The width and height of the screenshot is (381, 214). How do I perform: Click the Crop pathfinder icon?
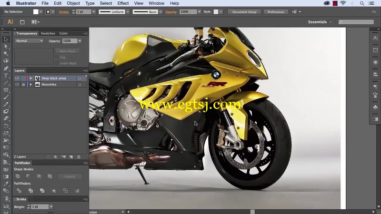54,191
